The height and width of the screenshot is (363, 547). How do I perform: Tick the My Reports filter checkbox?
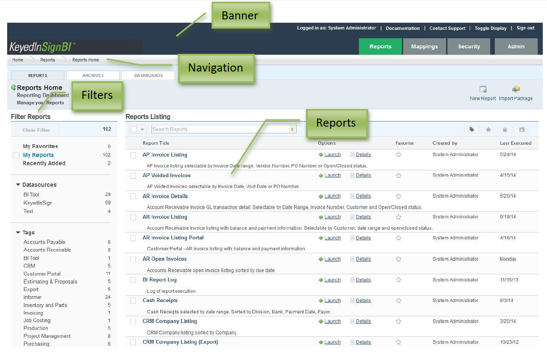[x=16, y=155]
